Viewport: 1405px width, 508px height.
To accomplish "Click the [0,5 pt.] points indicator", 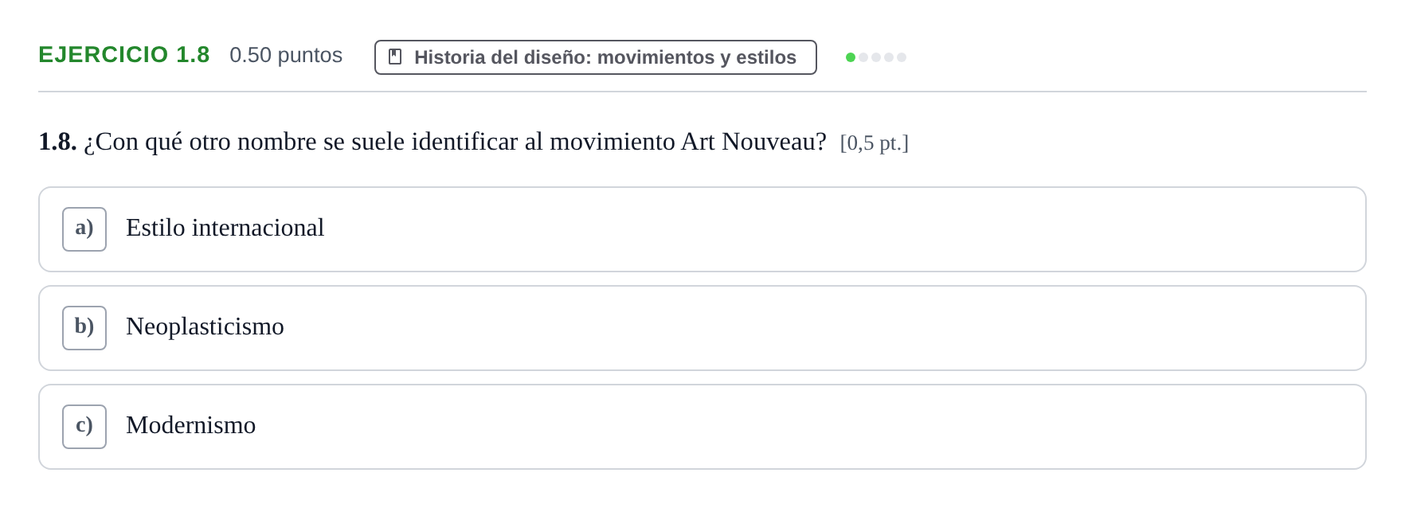I will pos(874,143).
